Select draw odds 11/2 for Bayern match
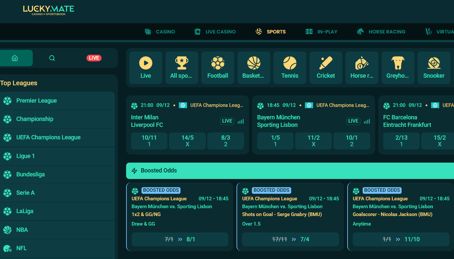 pos(313,141)
